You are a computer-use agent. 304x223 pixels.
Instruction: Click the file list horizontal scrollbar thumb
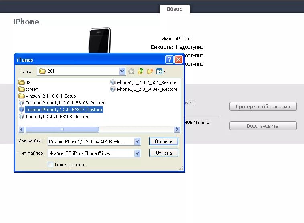[62, 129]
